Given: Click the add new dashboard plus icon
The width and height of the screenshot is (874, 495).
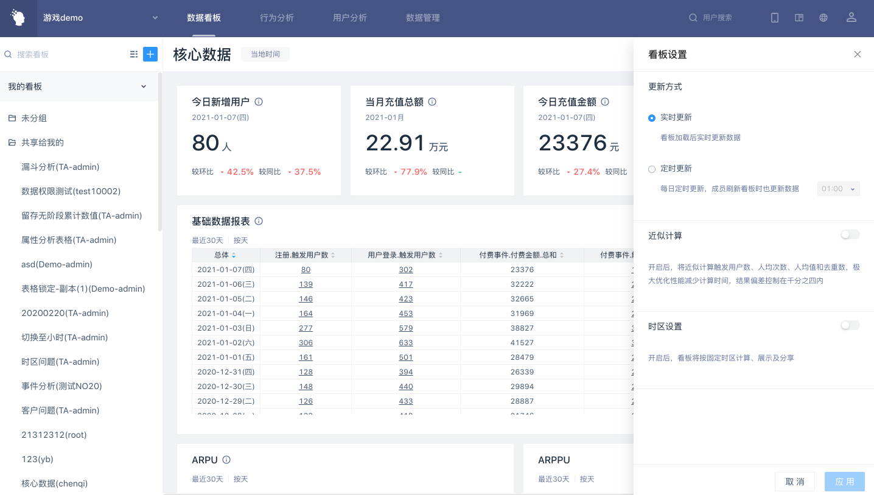Looking at the screenshot, I should tap(150, 54).
